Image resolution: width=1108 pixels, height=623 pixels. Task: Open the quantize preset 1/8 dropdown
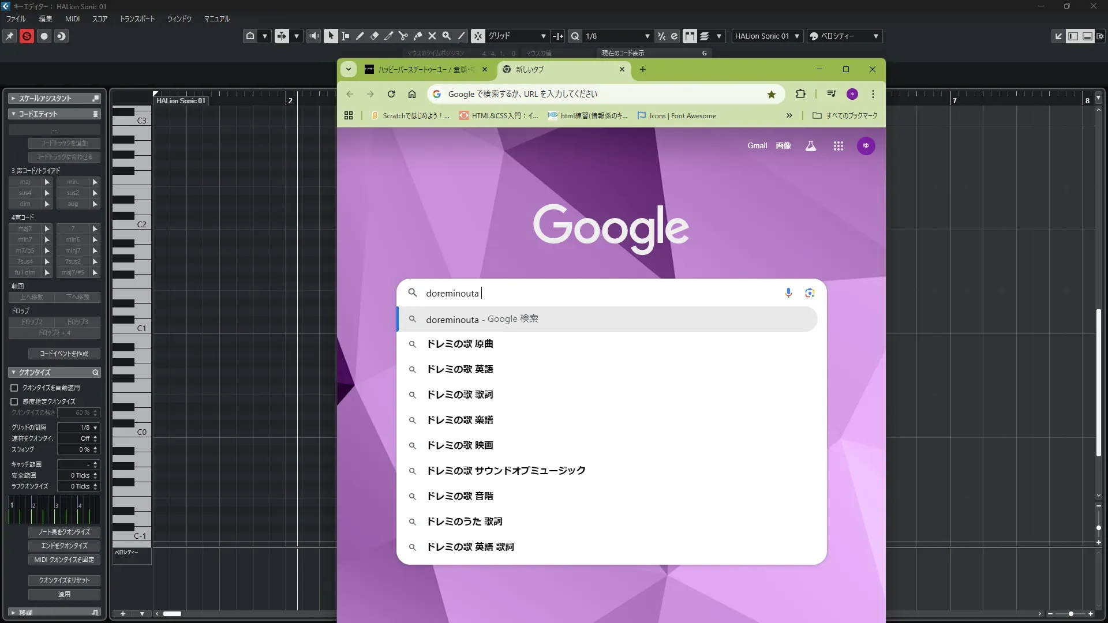647,36
